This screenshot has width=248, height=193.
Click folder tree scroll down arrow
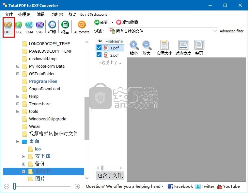[87, 178]
